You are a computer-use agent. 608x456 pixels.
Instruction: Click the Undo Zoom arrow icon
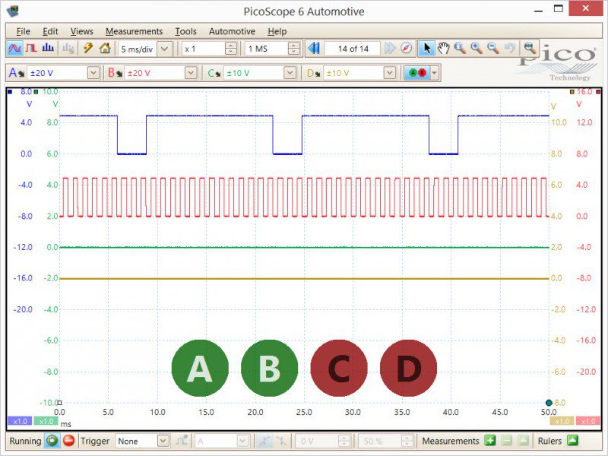point(509,48)
